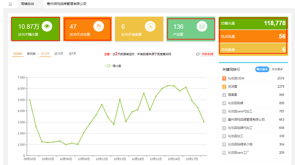Viewport: 295px width, 165px height.
Task: Show data for 近7天
Action: [72, 54]
